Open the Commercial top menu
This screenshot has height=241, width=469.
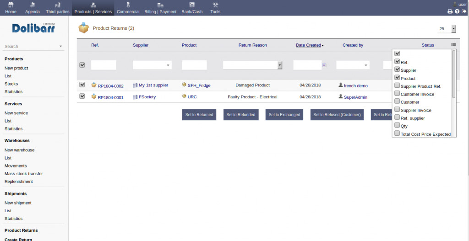pyautogui.click(x=128, y=8)
